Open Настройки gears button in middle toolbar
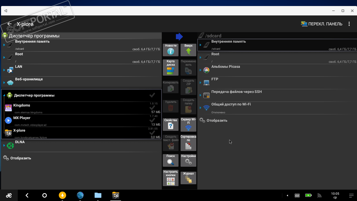The height and width of the screenshot is (201, 357). tap(188, 160)
